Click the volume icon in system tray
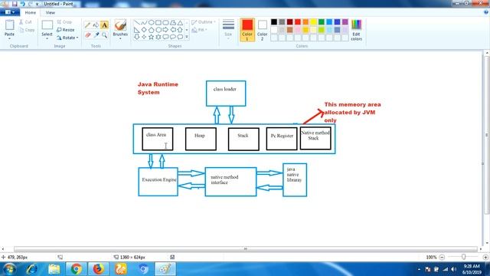This screenshot has height=276, width=490. click(453, 269)
